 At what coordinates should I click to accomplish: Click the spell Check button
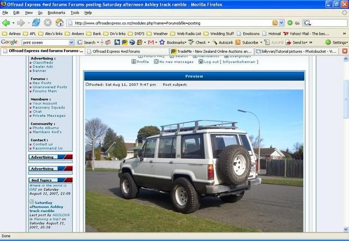[197, 42]
